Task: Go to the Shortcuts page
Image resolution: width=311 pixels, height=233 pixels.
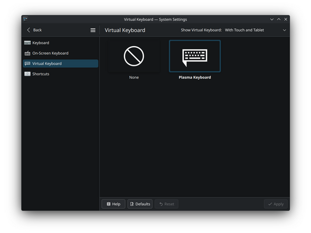Action: (x=60, y=74)
